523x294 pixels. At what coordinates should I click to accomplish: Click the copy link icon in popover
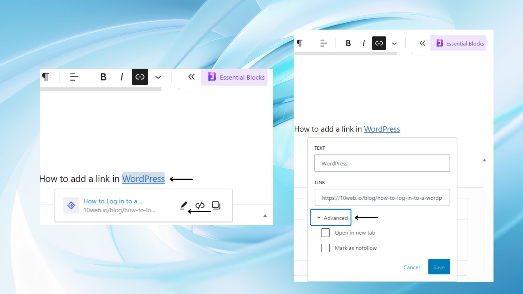pos(216,205)
